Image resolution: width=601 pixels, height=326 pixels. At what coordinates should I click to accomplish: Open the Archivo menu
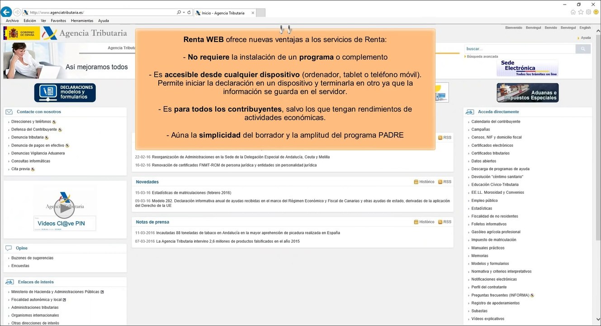(12, 21)
